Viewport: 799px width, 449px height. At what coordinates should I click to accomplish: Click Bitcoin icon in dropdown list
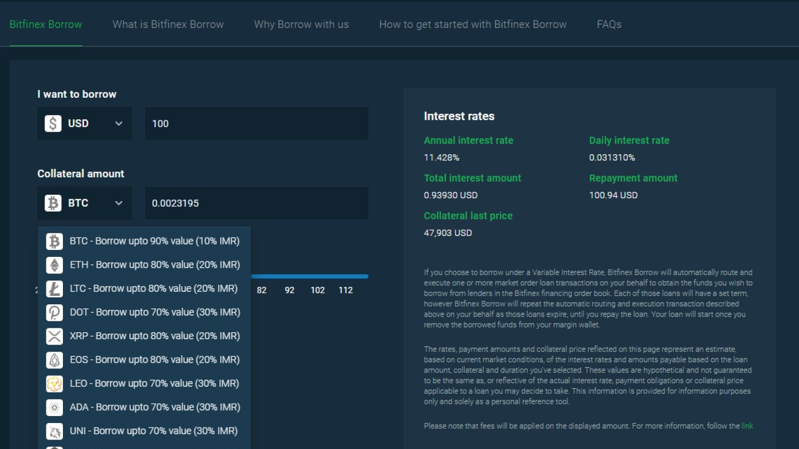coord(54,241)
